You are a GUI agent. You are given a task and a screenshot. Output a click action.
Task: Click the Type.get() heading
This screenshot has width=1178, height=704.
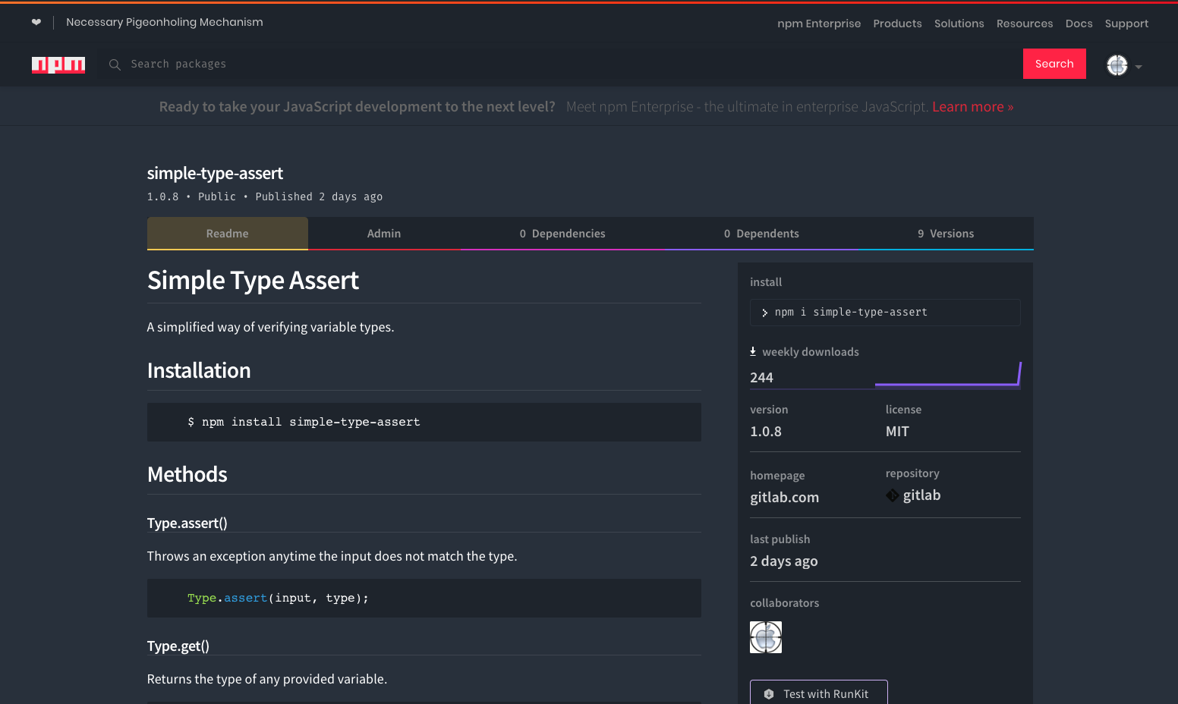pyautogui.click(x=178, y=646)
